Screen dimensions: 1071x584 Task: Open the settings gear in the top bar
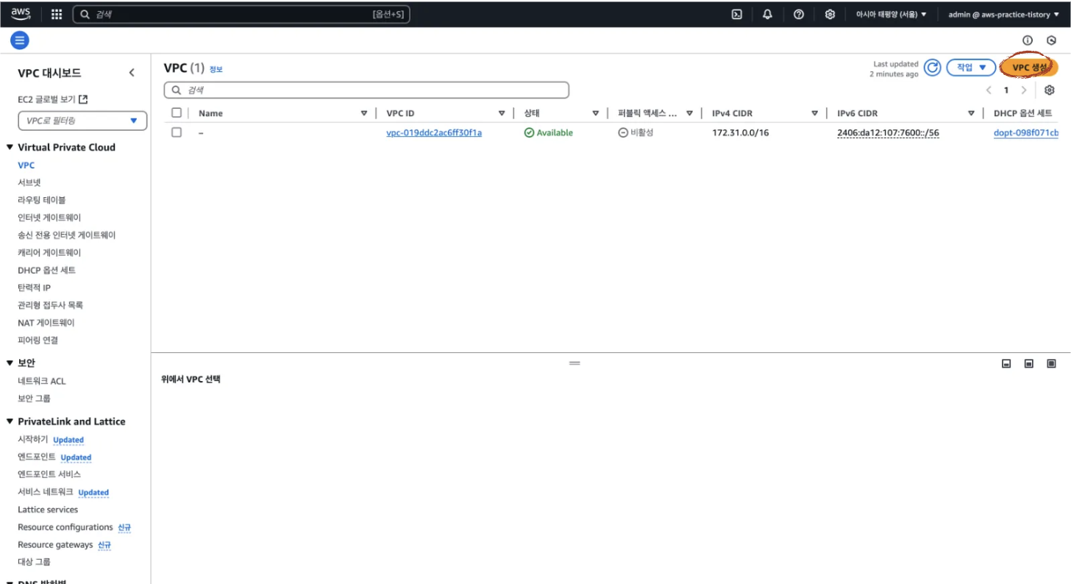[830, 14]
